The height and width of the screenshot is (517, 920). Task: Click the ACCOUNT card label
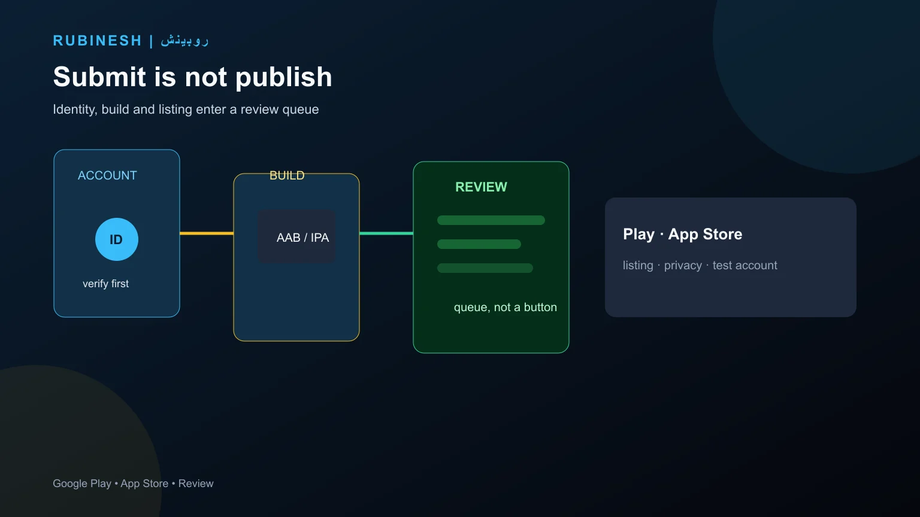pos(107,175)
